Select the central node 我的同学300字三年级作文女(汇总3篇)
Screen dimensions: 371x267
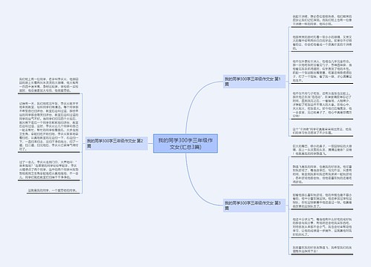coord(185,143)
